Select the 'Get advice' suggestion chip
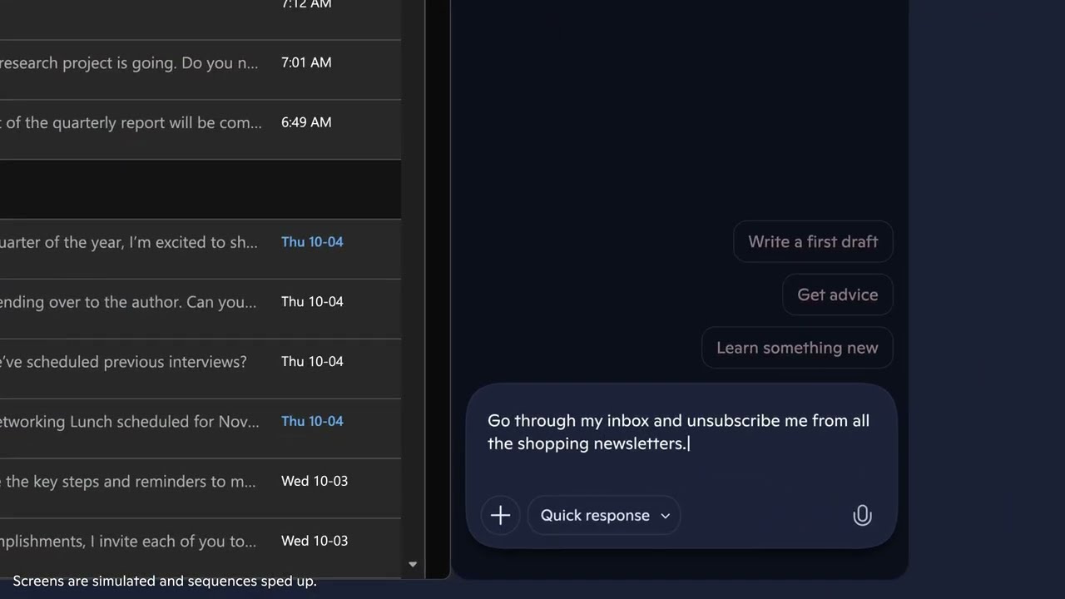Screen dimensions: 1065x599 point(837,295)
